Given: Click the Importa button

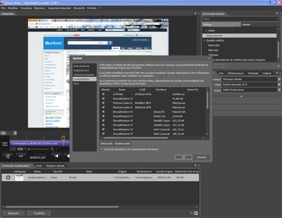Looking at the screenshot, I should tap(13, 213).
